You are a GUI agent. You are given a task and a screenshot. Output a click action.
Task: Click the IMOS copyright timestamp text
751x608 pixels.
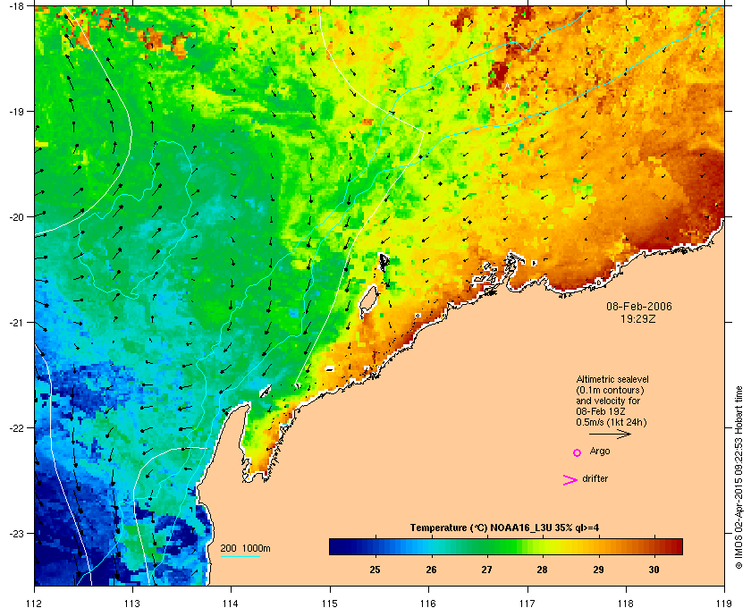(738, 477)
